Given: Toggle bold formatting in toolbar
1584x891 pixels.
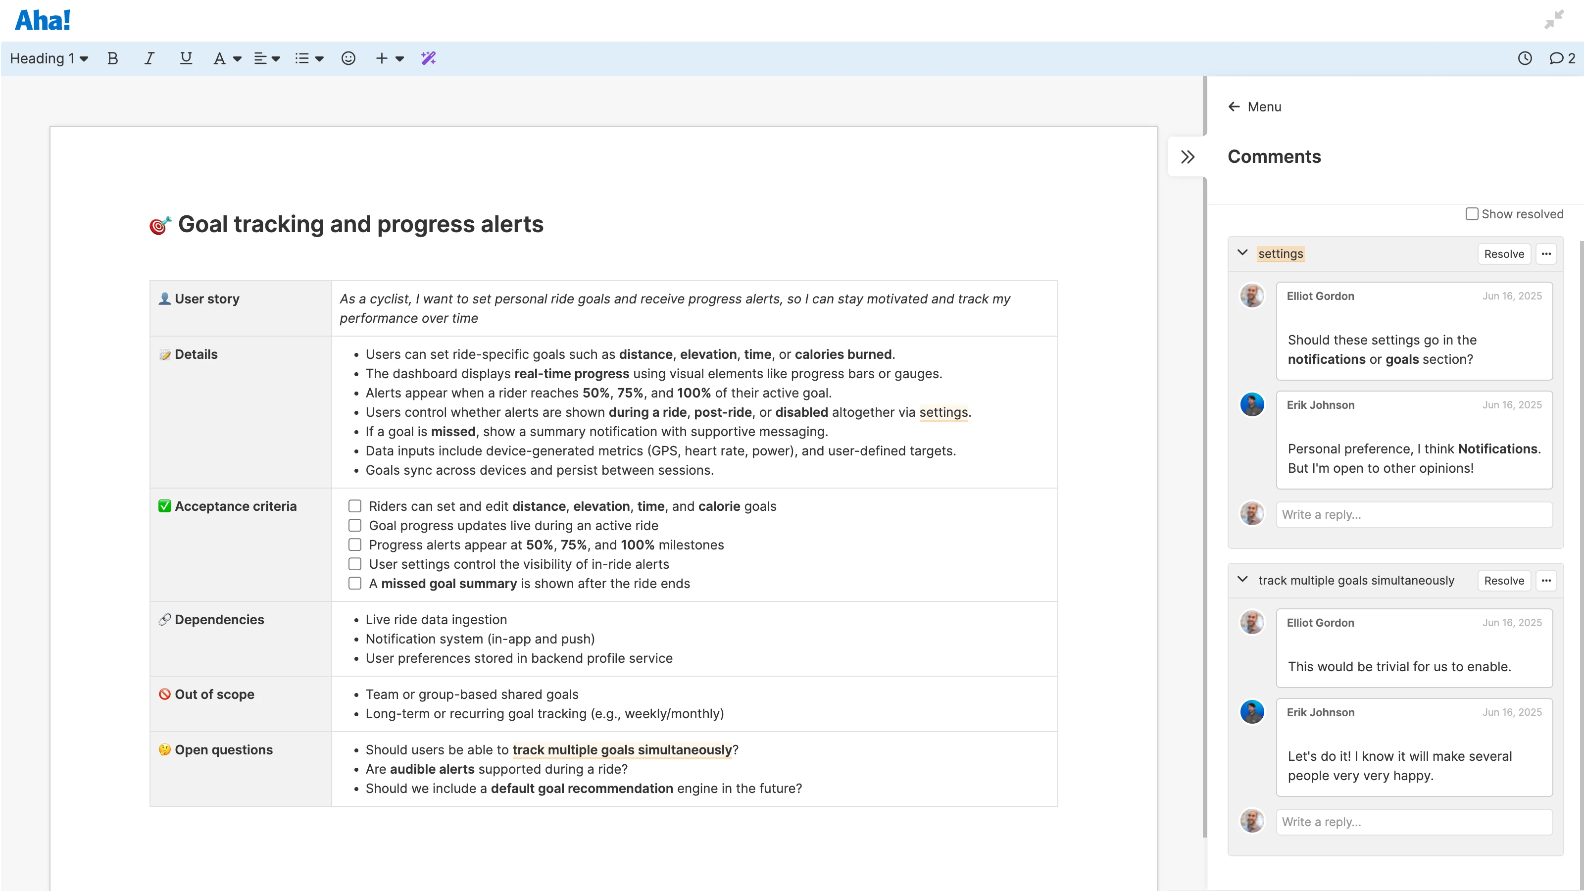Looking at the screenshot, I should coord(112,58).
